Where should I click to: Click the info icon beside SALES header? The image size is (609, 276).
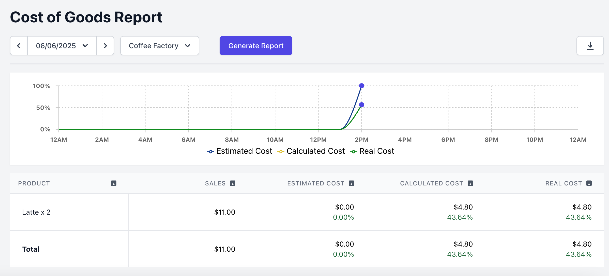pos(233,183)
